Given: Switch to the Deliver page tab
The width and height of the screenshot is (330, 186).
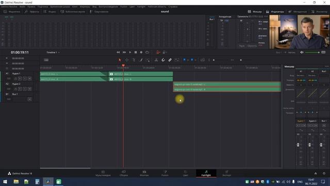Looking at the screenshot, I should click(227, 174).
